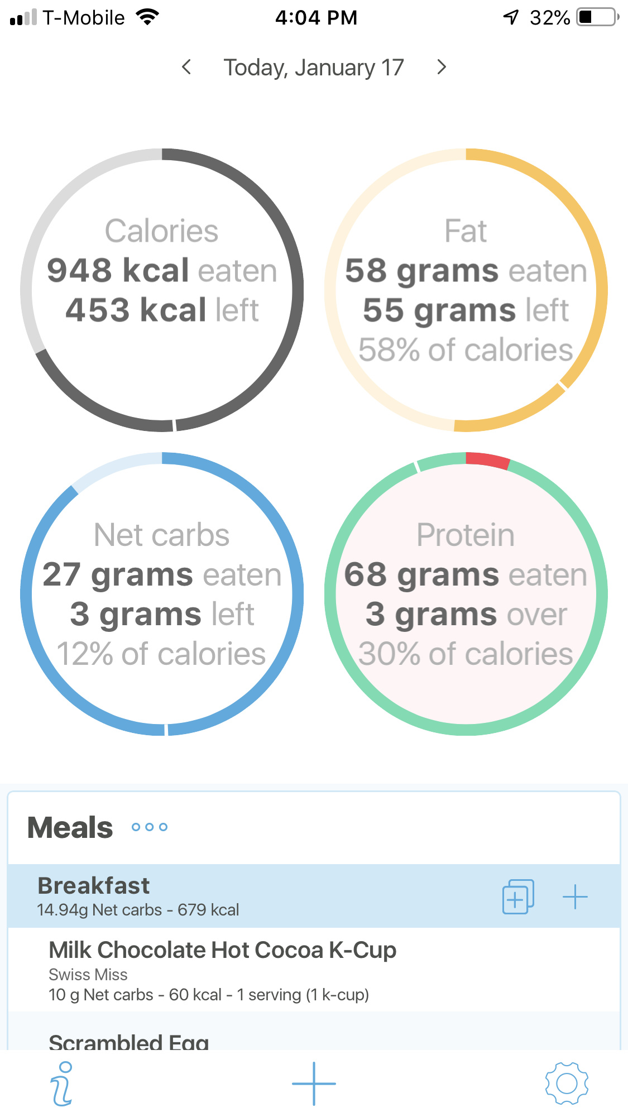Tap the 58% of calories label
The height and width of the screenshot is (1117, 628).
[466, 350]
